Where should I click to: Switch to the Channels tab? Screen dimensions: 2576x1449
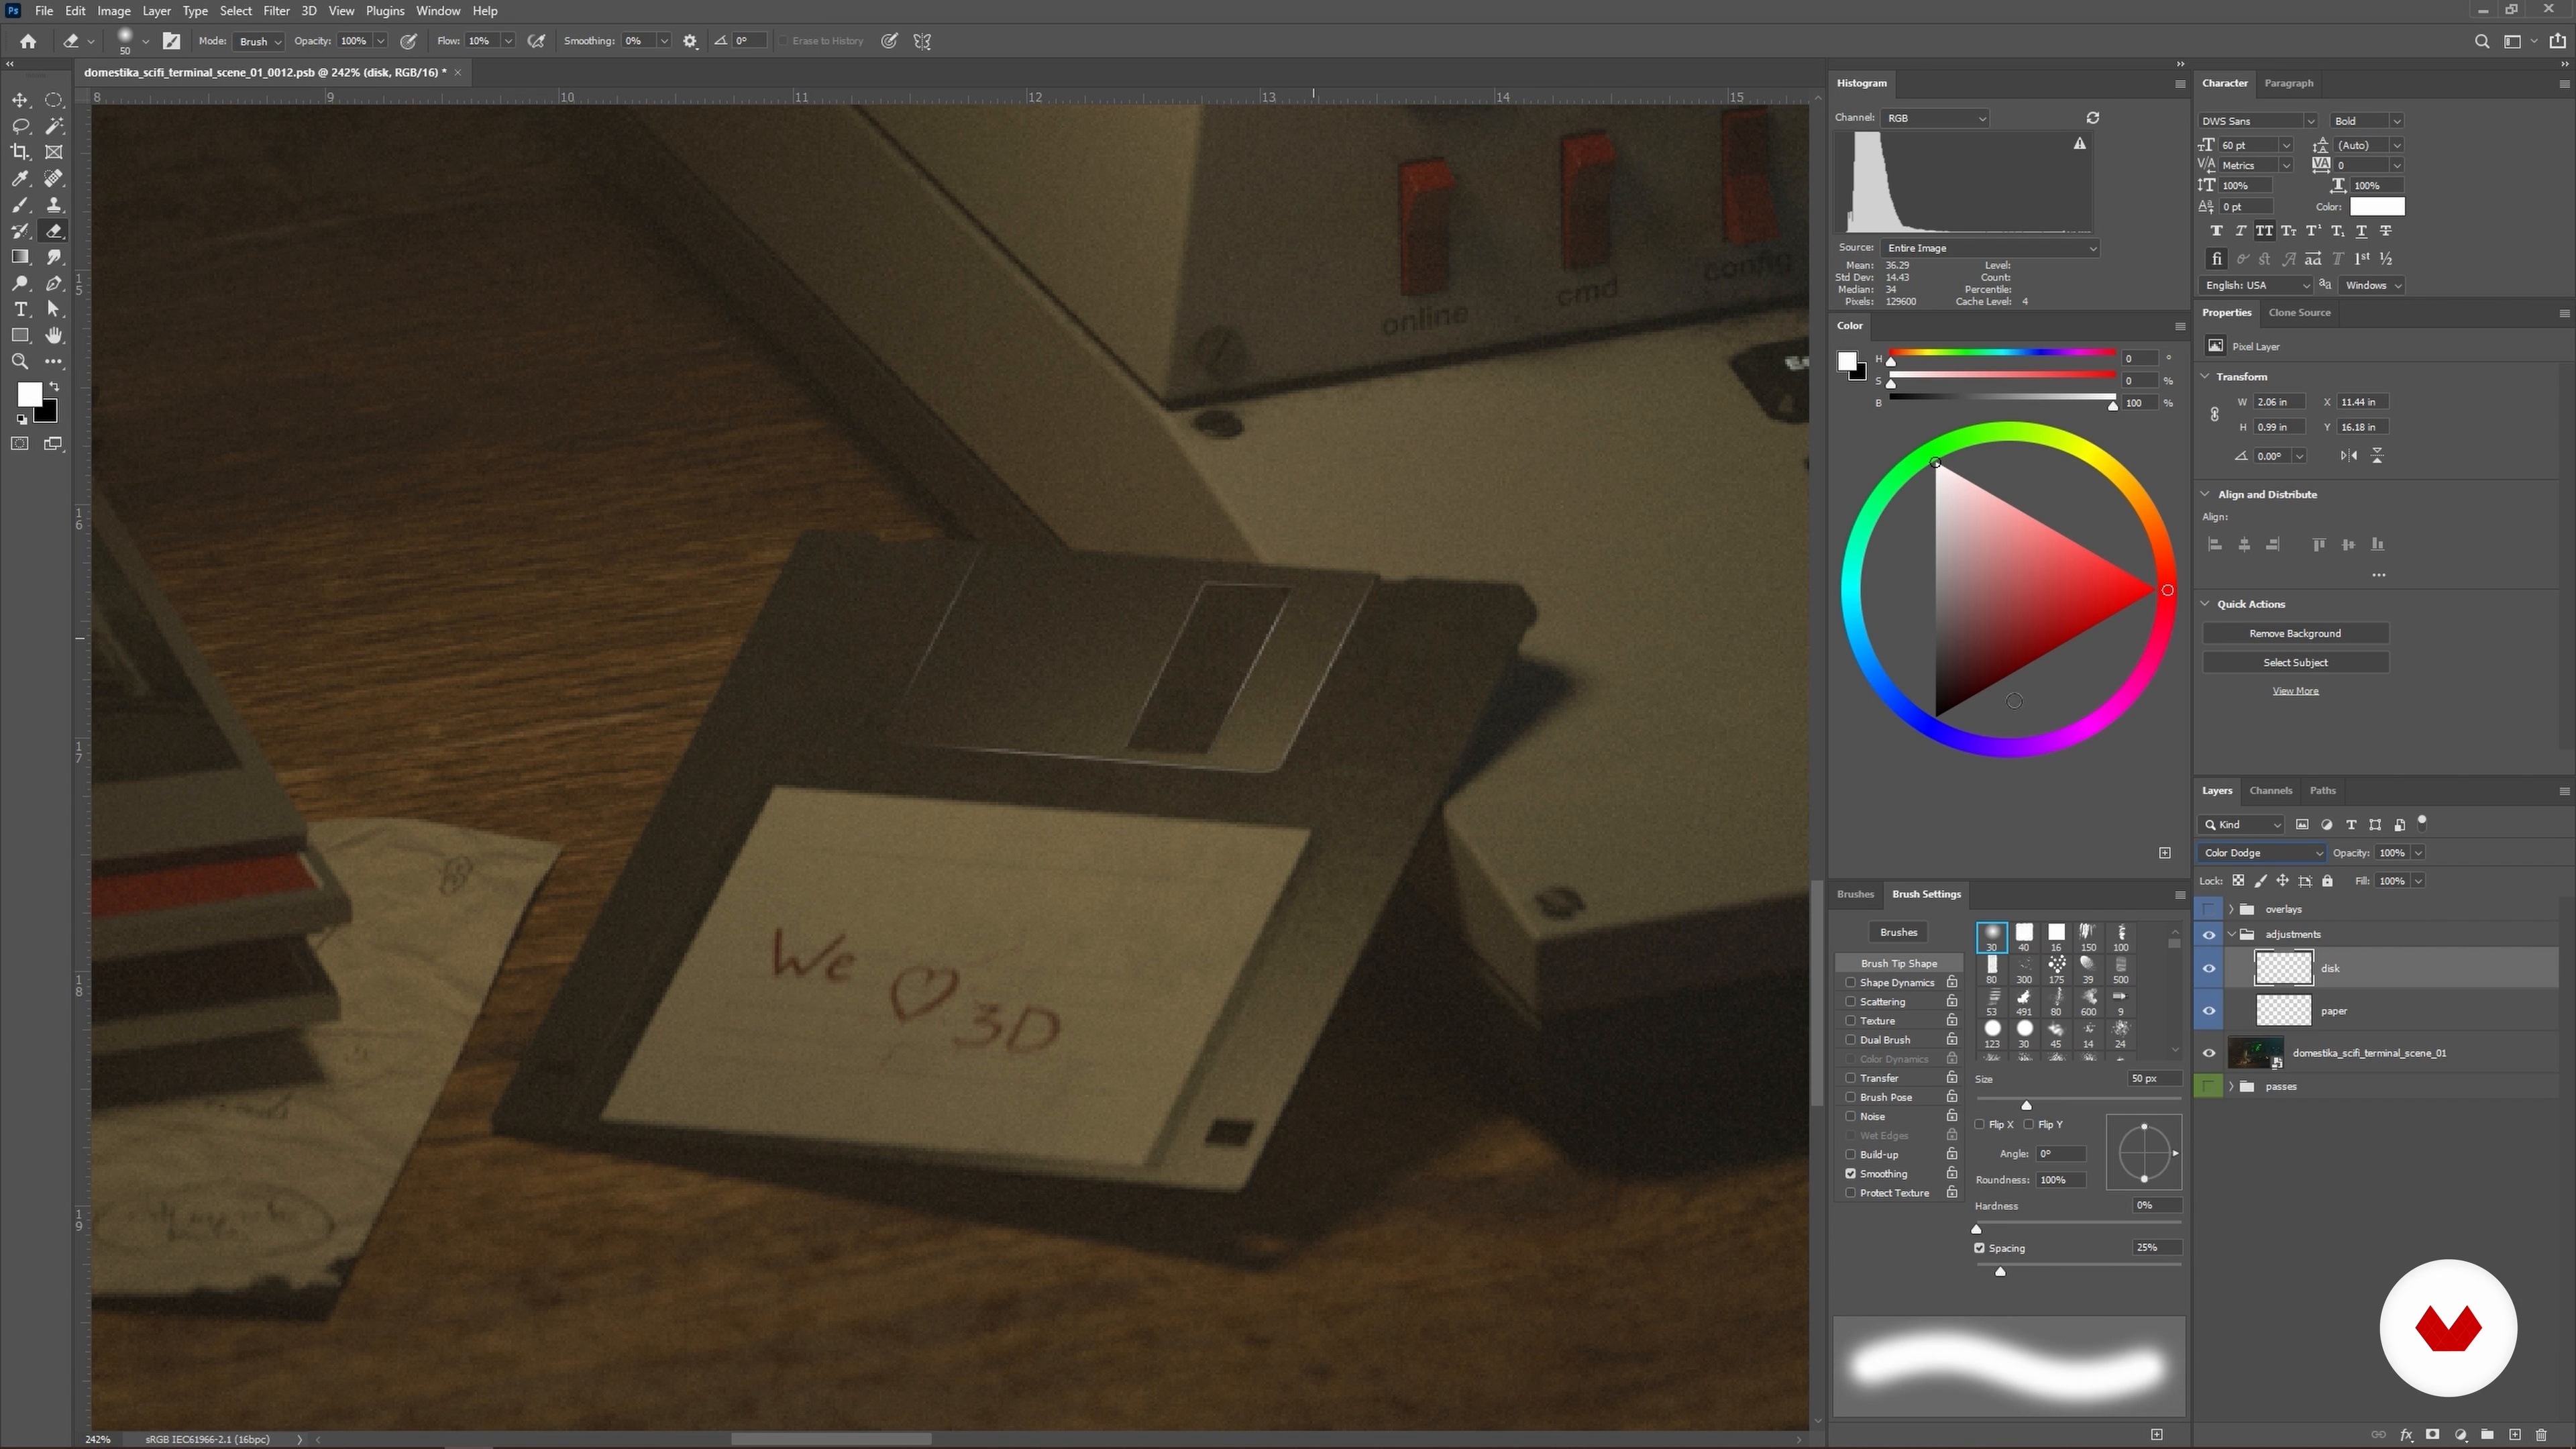click(2270, 790)
